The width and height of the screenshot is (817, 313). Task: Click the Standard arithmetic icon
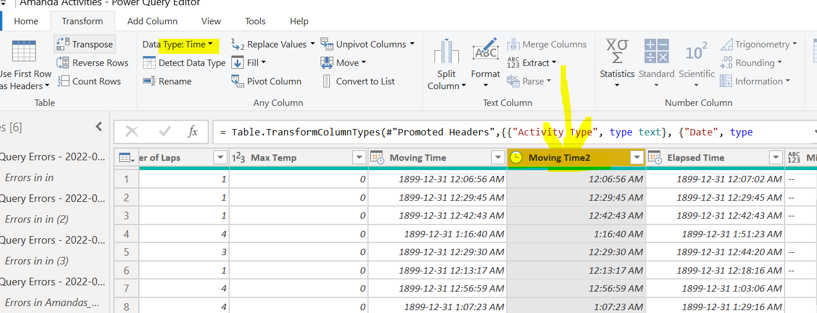pos(657,51)
